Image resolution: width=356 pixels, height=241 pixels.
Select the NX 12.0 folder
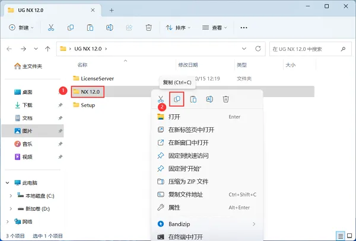point(88,92)
